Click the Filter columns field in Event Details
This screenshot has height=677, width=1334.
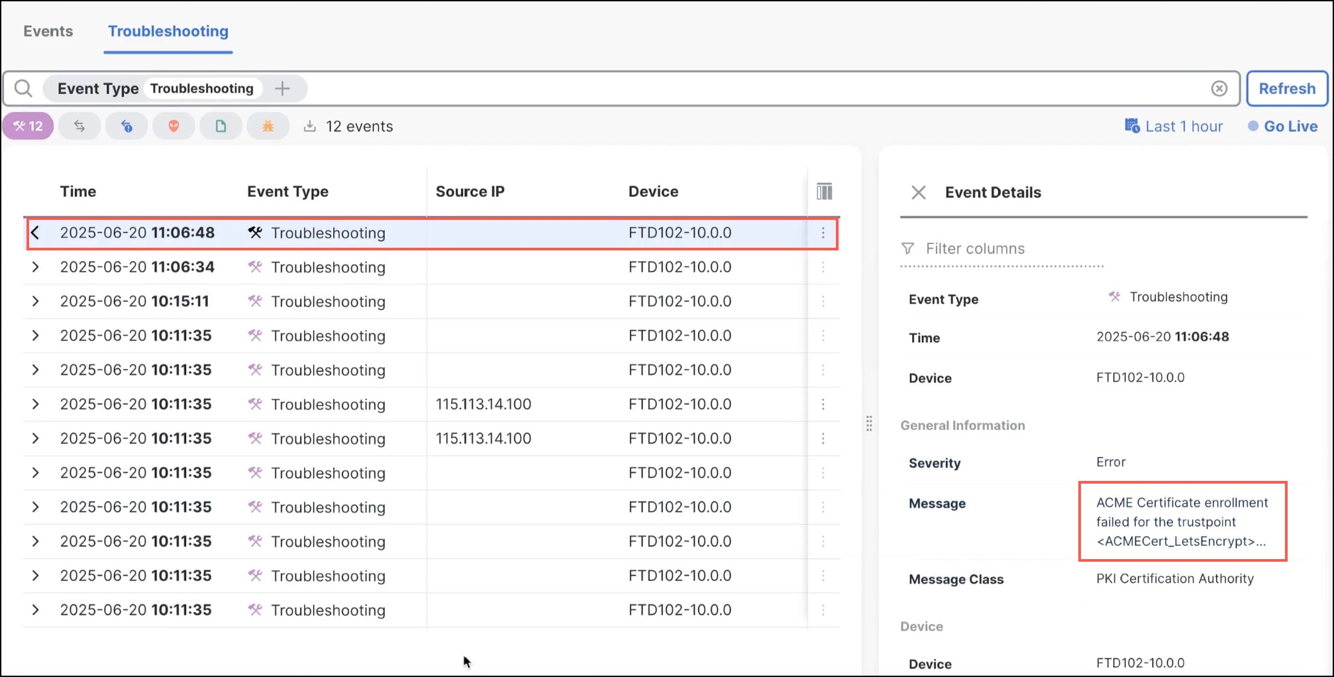tap(974, 248)
